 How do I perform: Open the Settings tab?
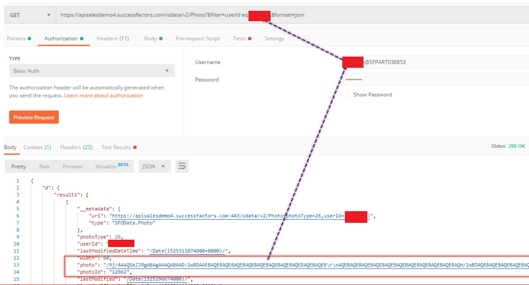274,38
